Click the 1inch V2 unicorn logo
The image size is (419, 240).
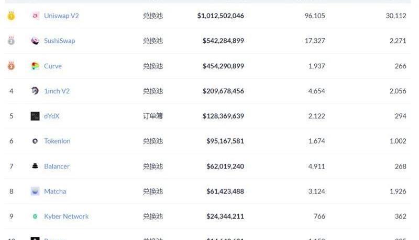[x=35, y=91]
